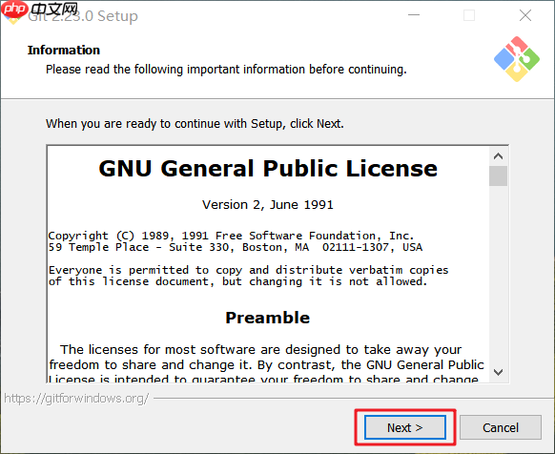Click 'When you are ready to continue' text
This screenshot has width=555, height=454.
tap(195, 124)
